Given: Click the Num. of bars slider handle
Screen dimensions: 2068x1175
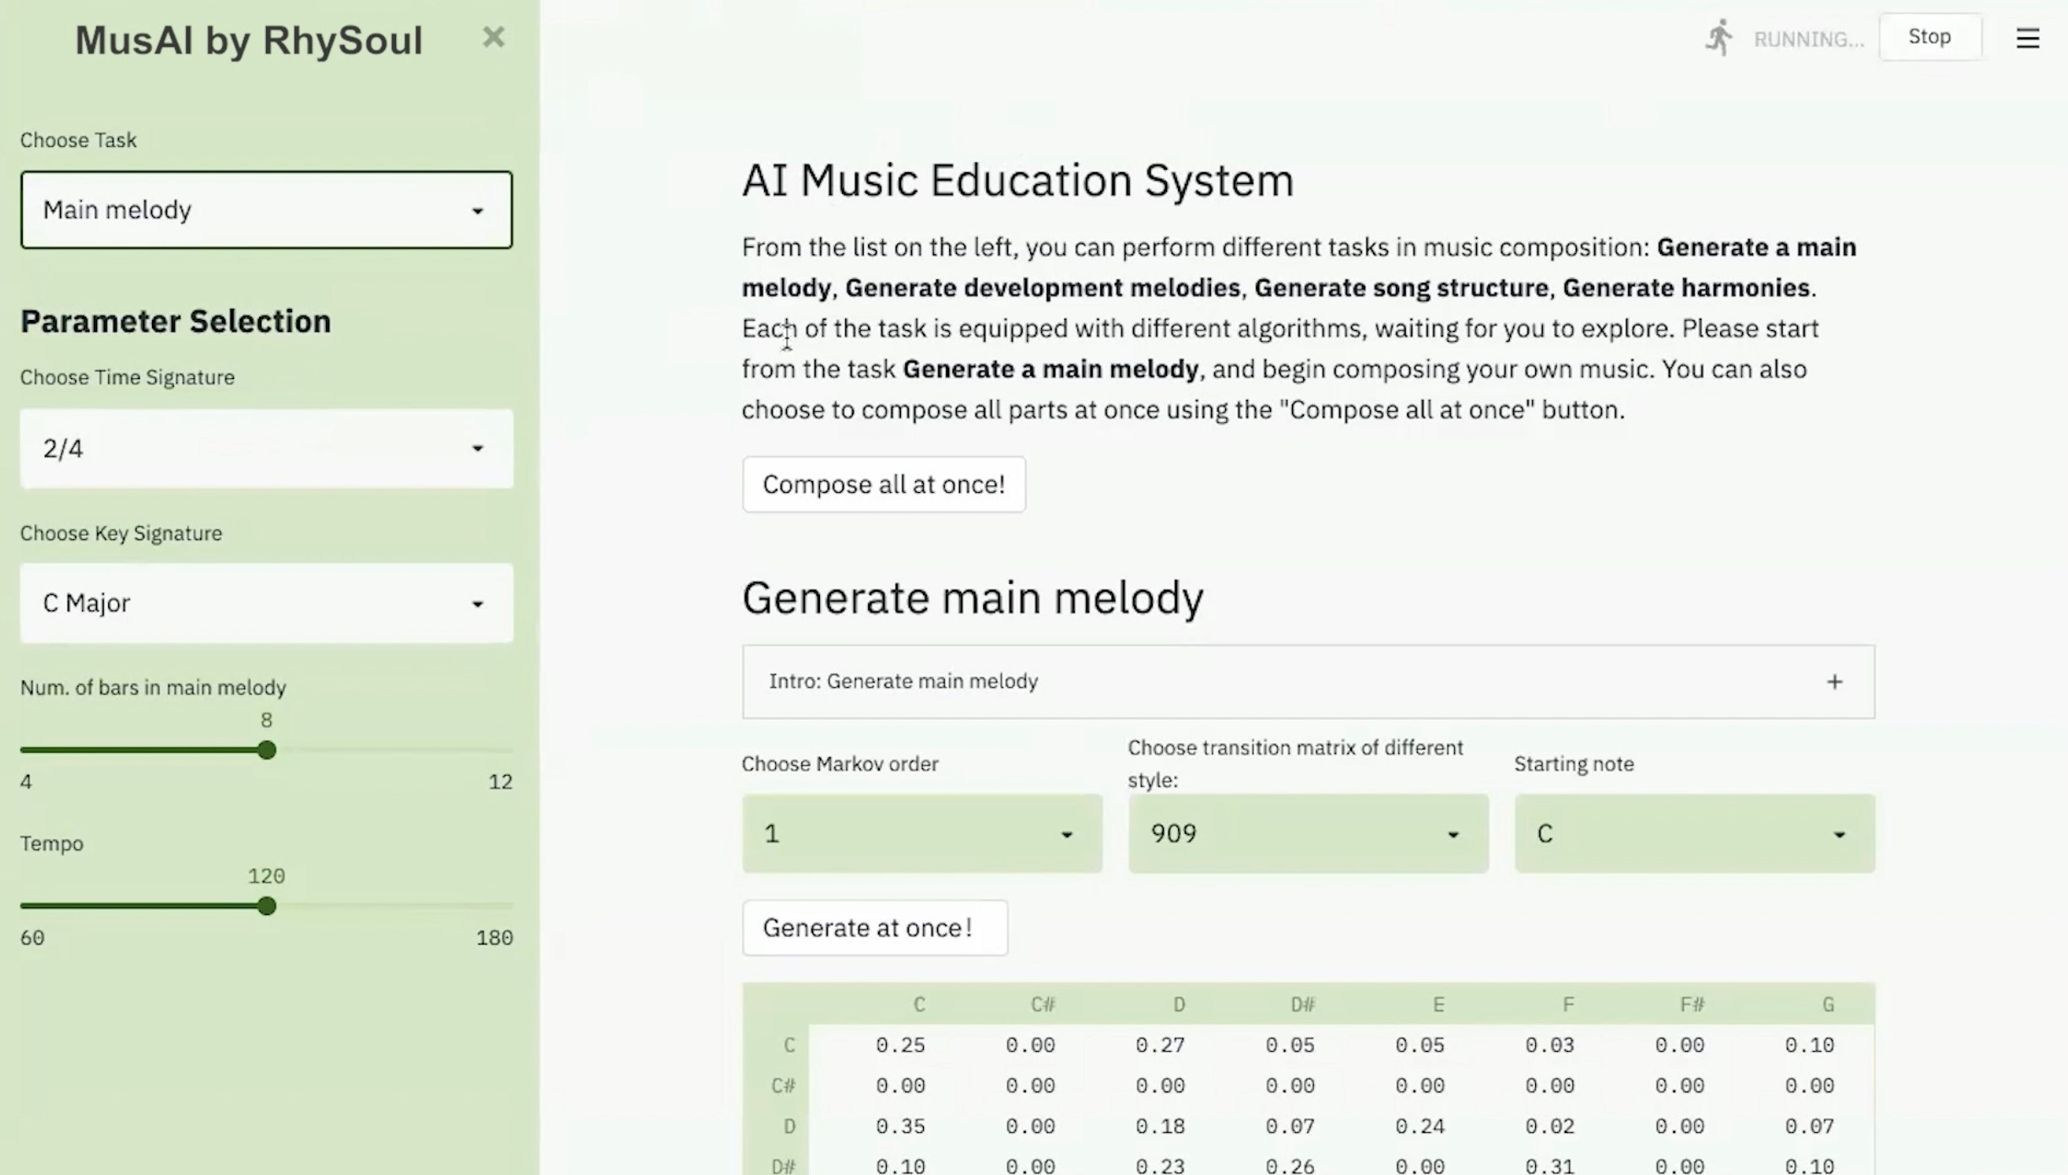Looking at the screenshot, I should pyautogui.click(x=267, y=750).
